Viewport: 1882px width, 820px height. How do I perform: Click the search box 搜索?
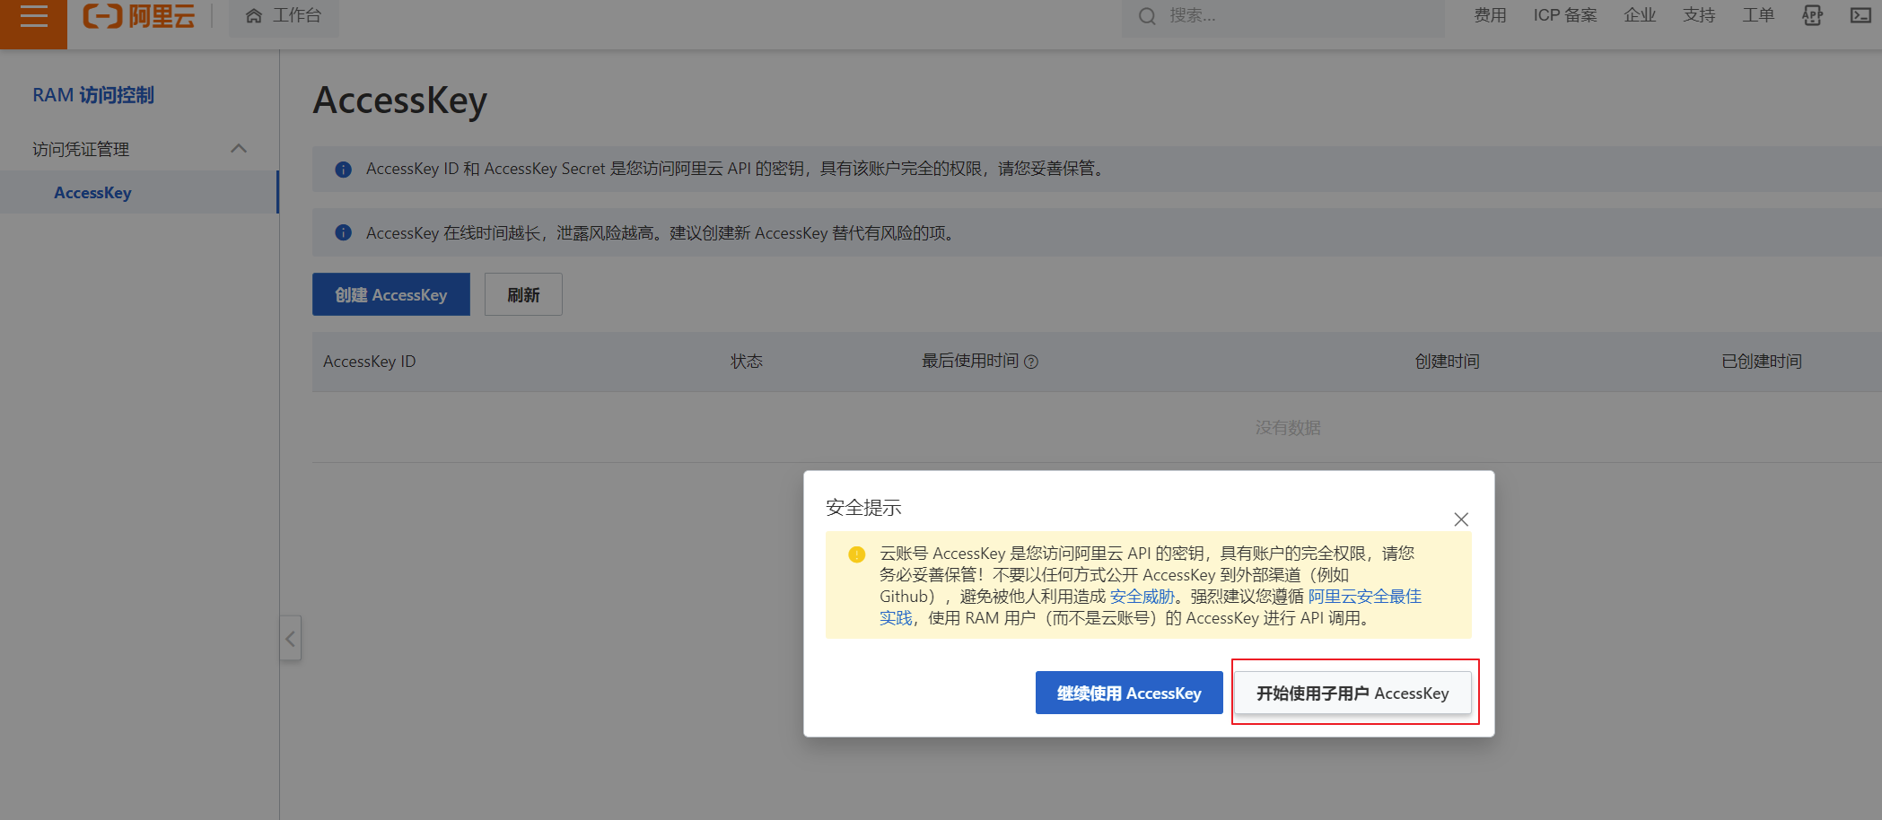click(x=1283, y=16)
